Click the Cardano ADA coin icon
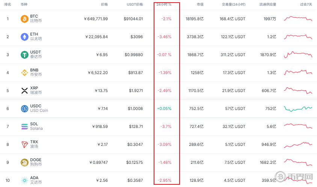 coord(24,180)
